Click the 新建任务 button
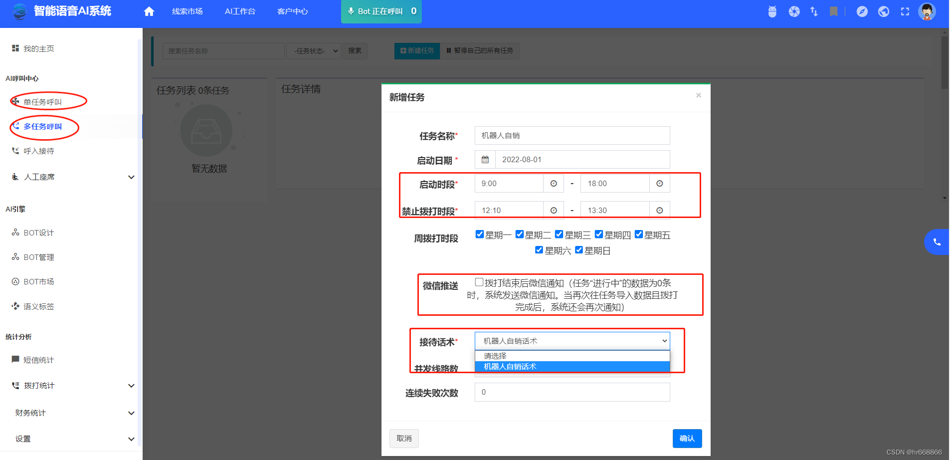The image size is (950, 460). pyautogui.click(x=417, y=51)
